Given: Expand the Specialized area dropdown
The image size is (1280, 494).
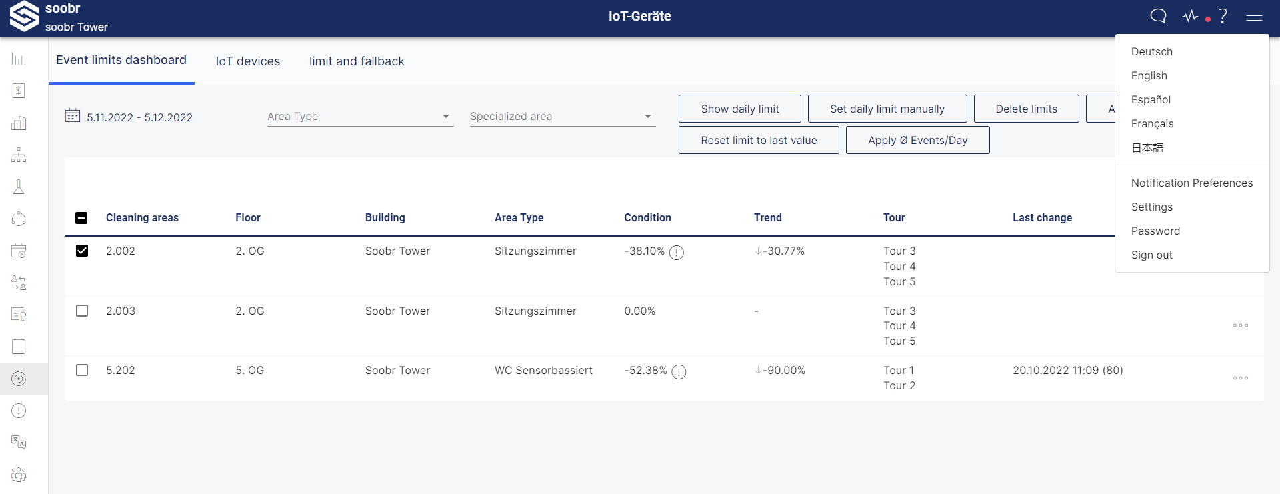Looking at the screenshot, I should (x=563, y=116).
